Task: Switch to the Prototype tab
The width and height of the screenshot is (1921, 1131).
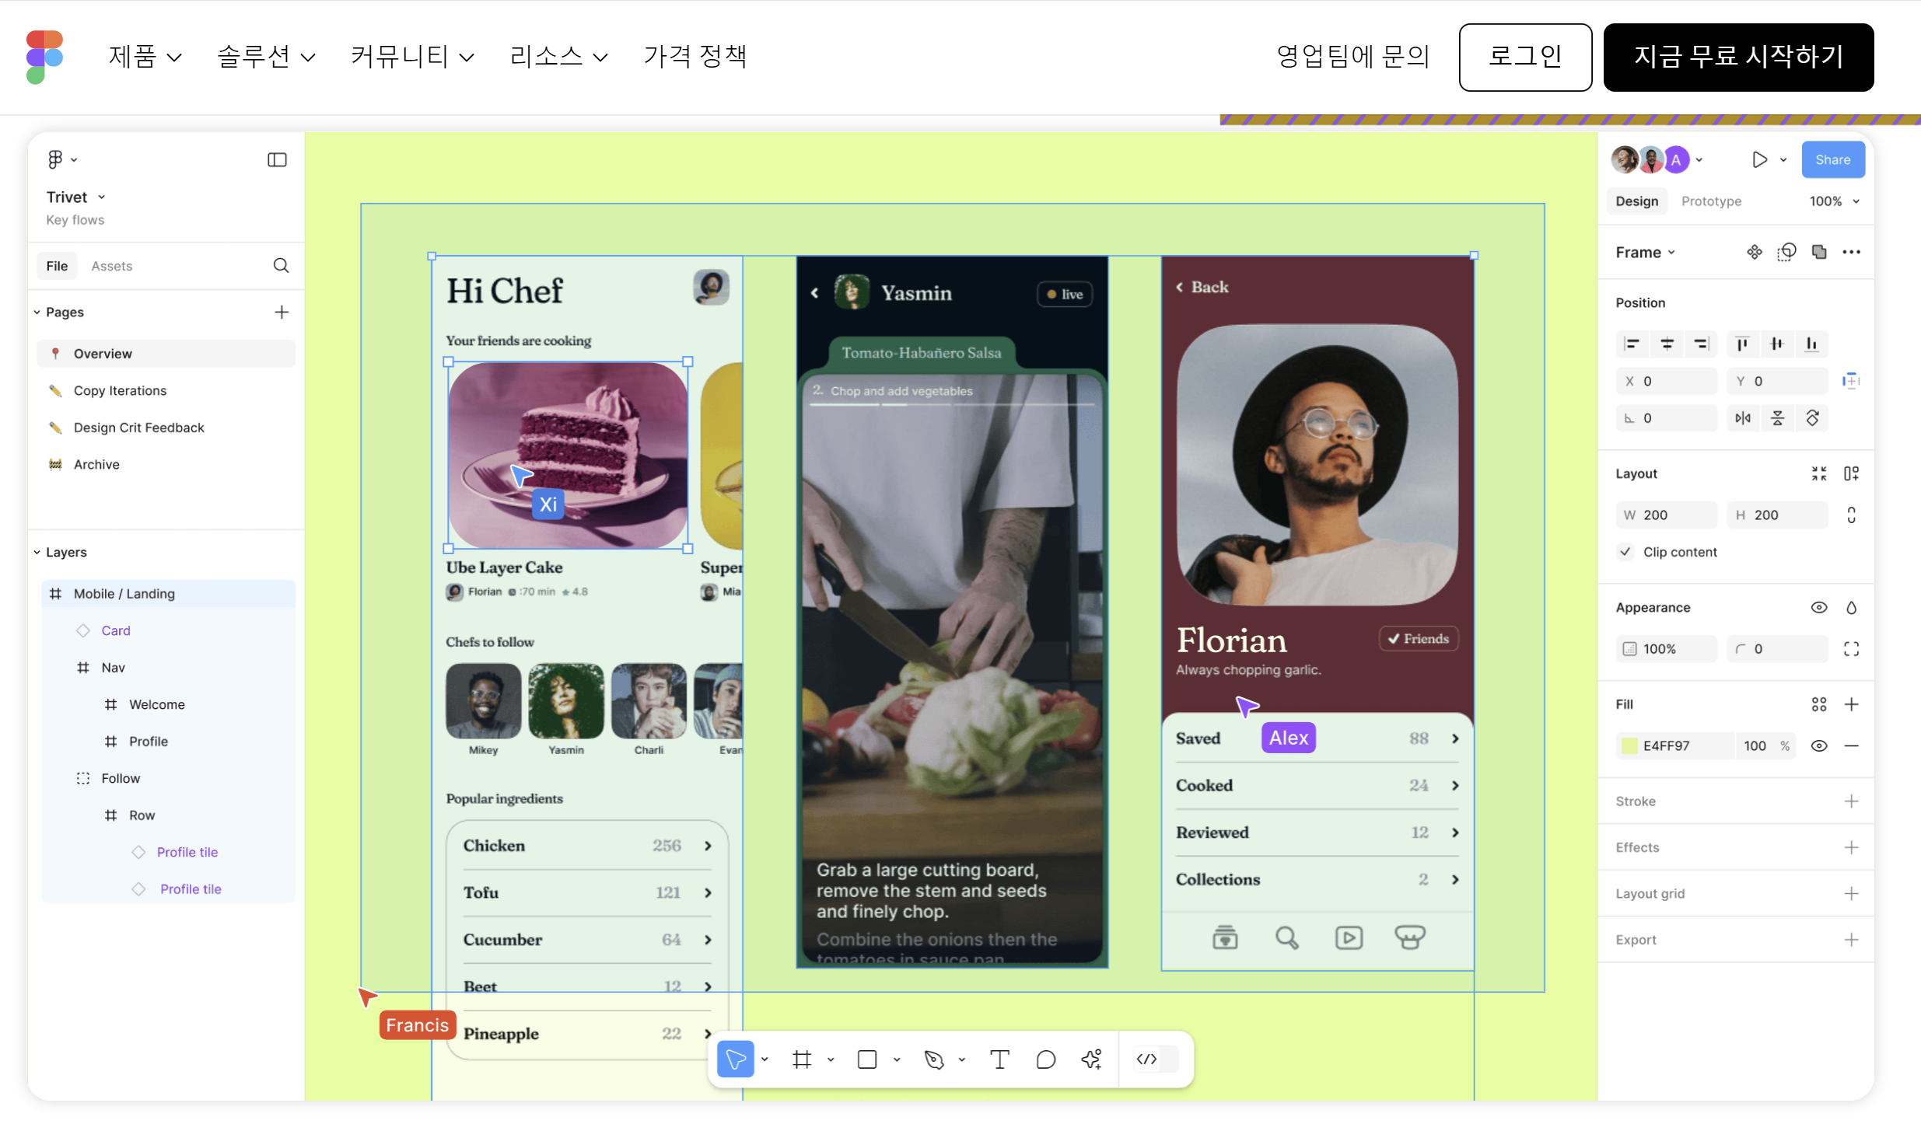Action: (1711, 201)
